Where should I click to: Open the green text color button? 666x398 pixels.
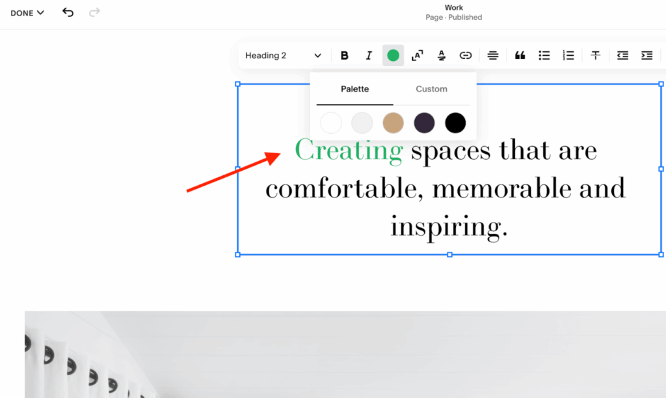tap(393, 56)
